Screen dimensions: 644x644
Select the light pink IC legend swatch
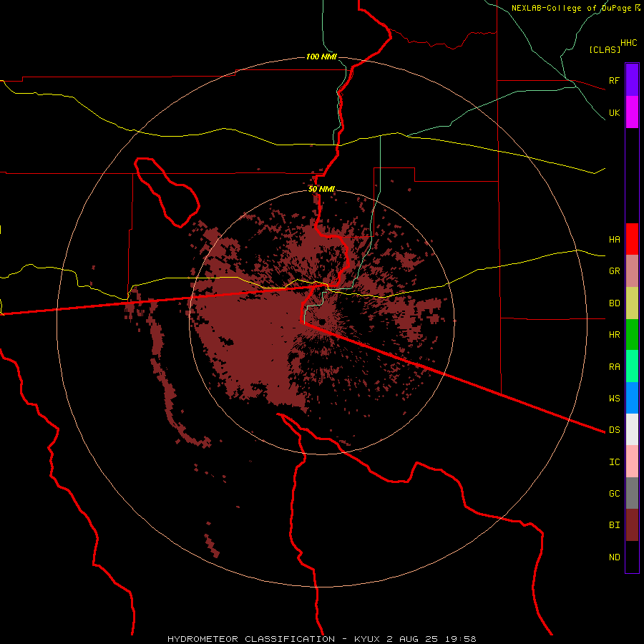pyautogui.click(x=632, y=462)
